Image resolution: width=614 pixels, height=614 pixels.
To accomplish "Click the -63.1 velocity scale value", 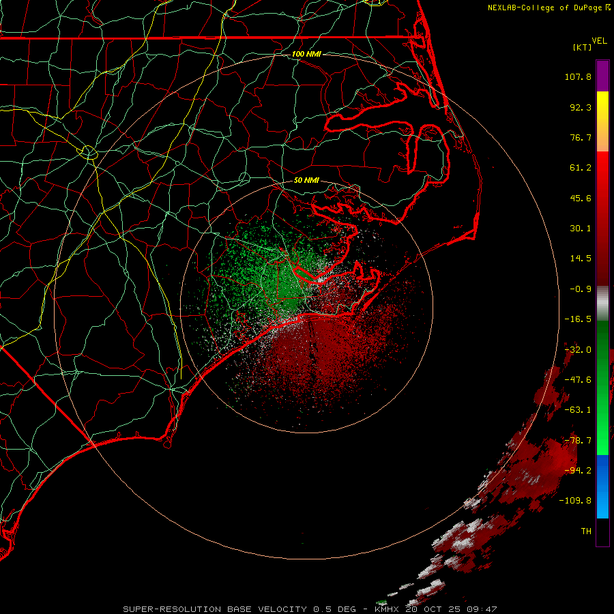I will point(578,410).
